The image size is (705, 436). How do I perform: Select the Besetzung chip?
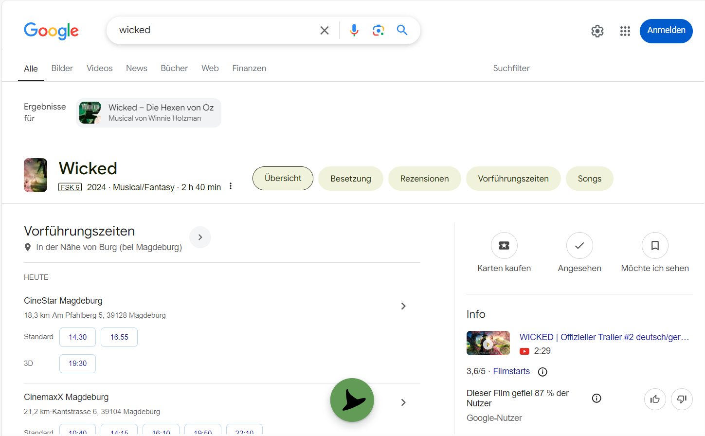(351, 179)
